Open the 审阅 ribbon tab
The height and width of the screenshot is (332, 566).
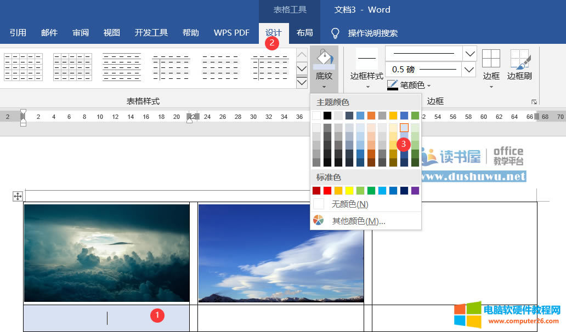pos(80,32)
